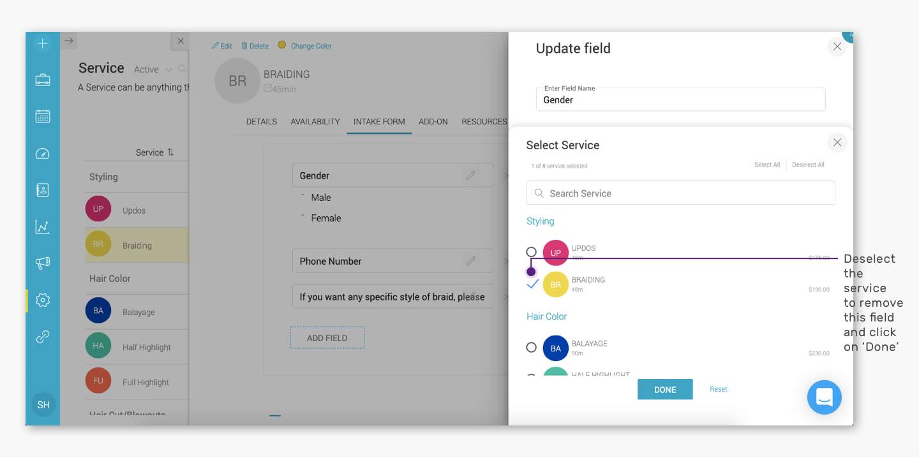919x458 pixels.
Task: Click Deselect All link
Action: [x=808, y=165]
